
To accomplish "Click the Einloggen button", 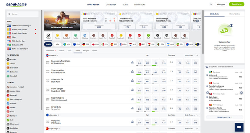I will point(221,4).
